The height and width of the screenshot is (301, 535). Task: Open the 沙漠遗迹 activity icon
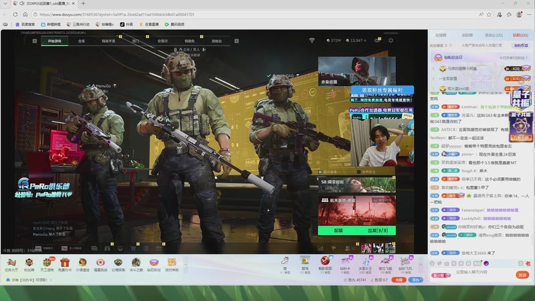click(82, 265)
